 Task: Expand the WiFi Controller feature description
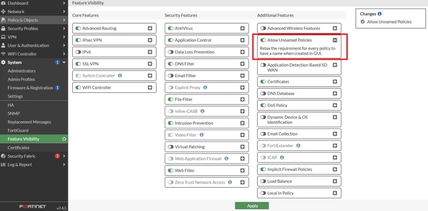coord(150,88)
